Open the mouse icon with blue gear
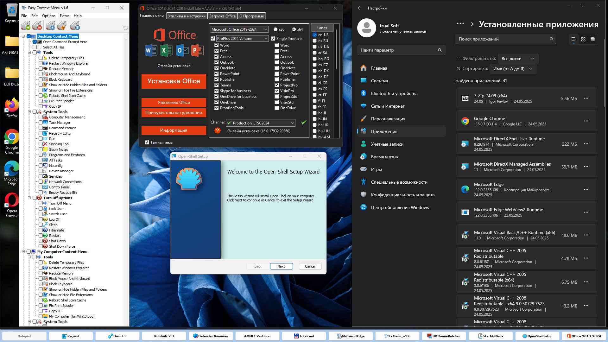The width and height of the screenshot is (608, 342). click(50, 26)
